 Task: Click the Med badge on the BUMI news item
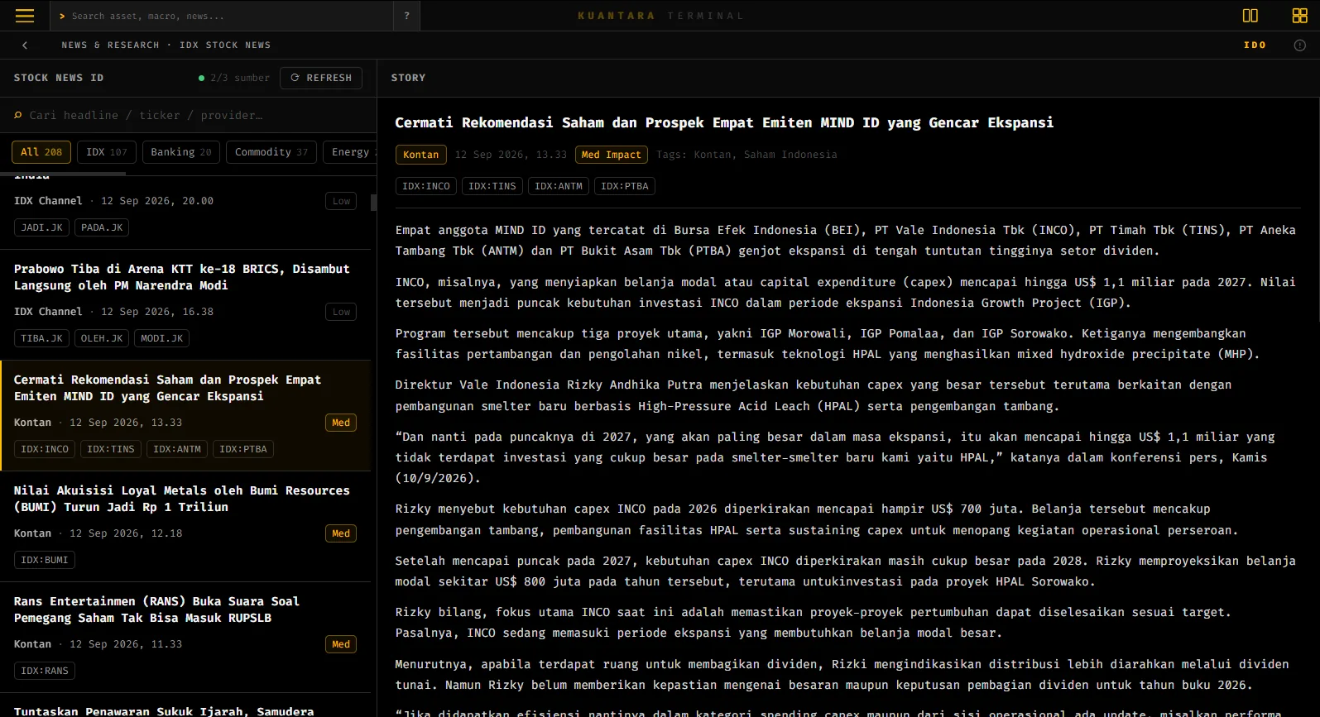[x=341, y=533]
